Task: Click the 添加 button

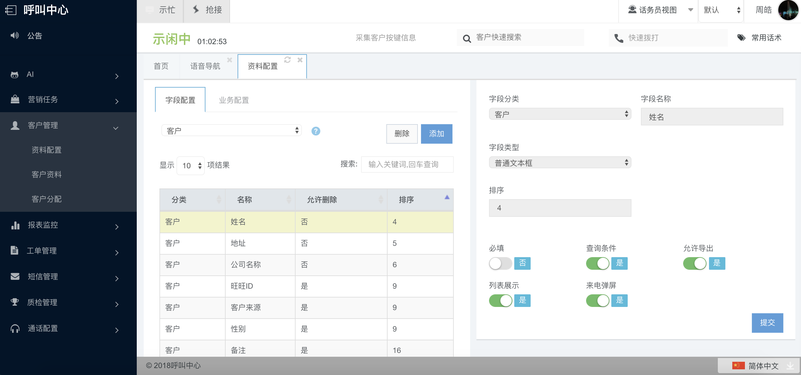Action: point(436,134)
